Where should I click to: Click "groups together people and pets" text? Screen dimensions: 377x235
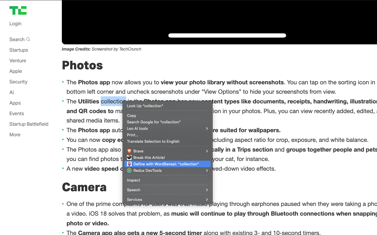coord(332,150)
